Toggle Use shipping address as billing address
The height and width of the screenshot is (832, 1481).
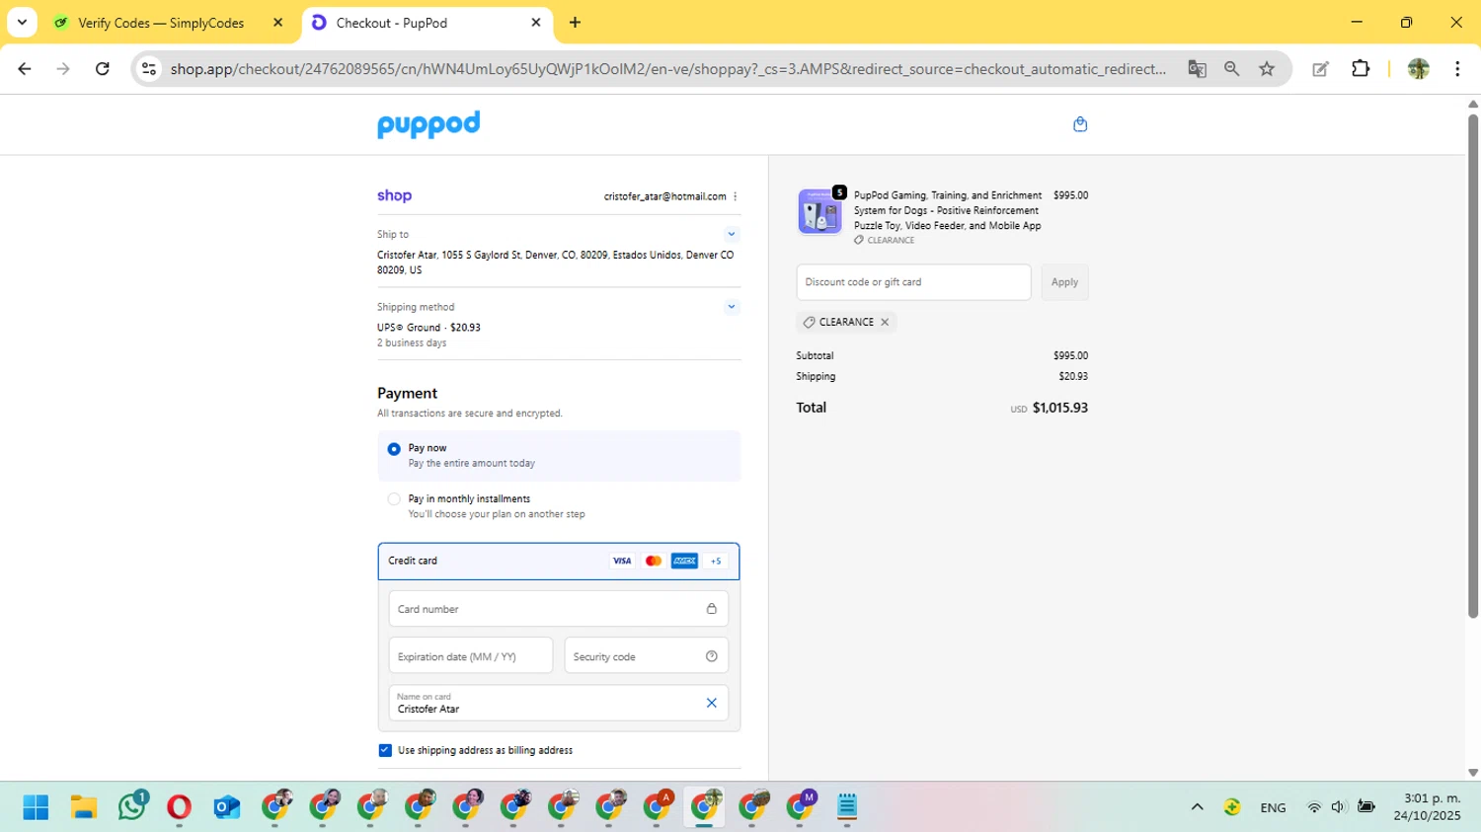click(385, 750)
